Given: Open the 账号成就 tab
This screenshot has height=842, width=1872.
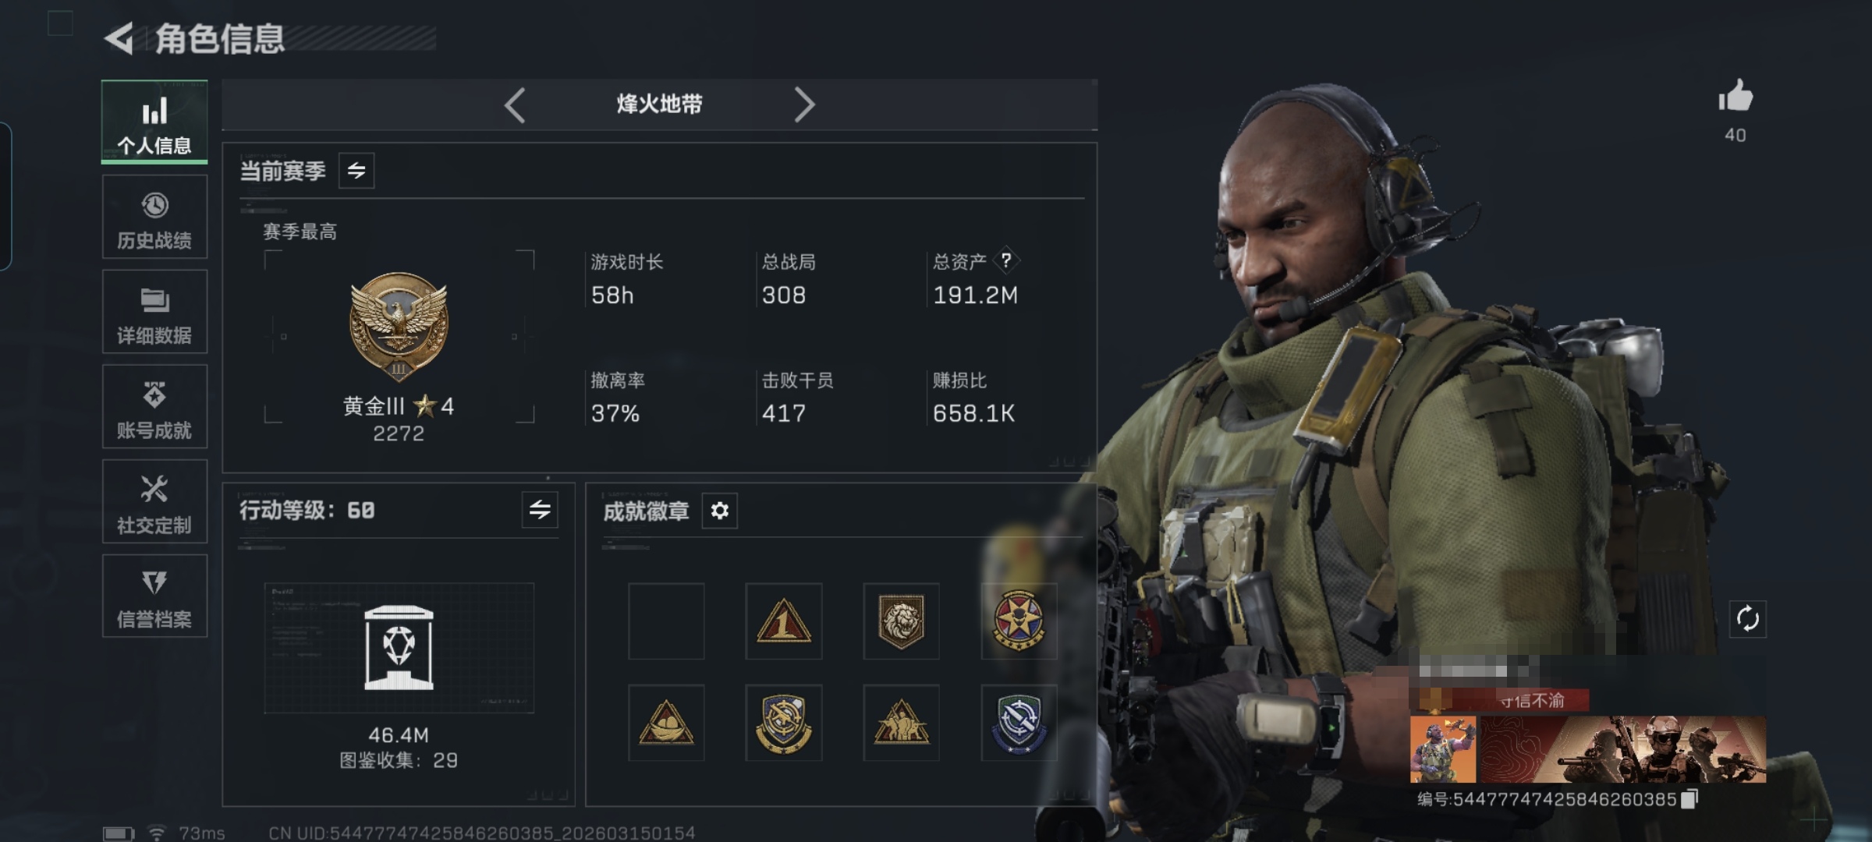Looking at the screenshot, I should tap(154, 407).
